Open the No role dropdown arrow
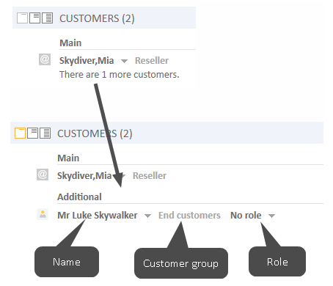 click(271, 216)
